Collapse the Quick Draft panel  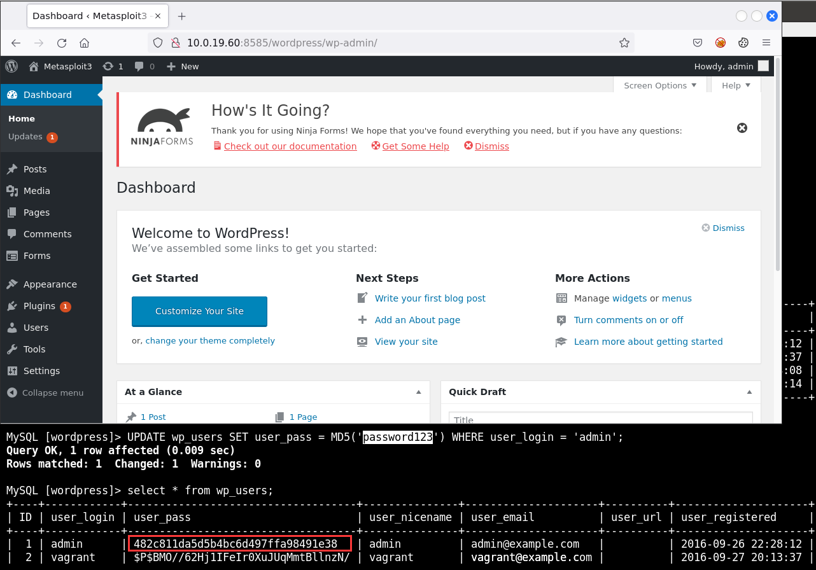coord(749,392)
